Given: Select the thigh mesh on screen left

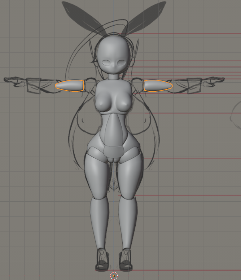Looking at the screenshot, I should 97,177.
